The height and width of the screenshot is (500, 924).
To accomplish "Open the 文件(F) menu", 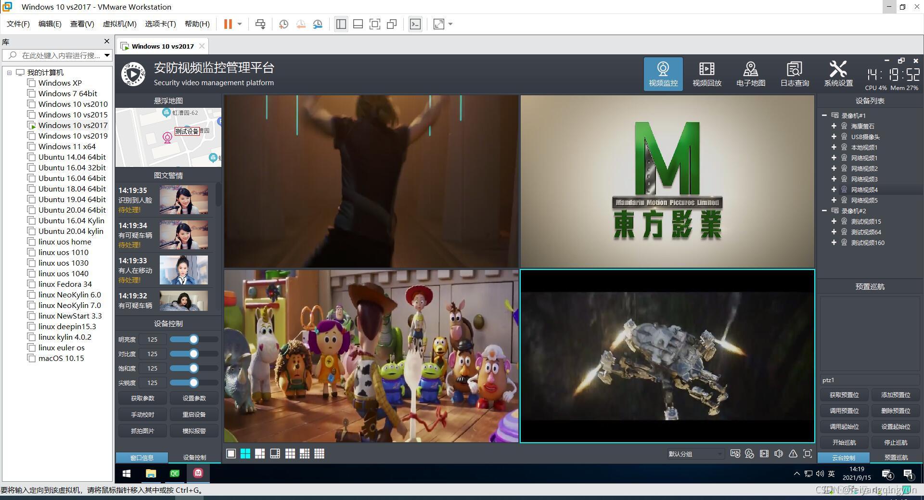I will point(18,24).
